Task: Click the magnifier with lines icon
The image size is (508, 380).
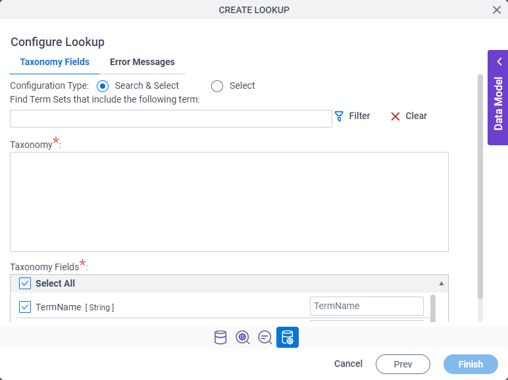Action: click(265, 337)
